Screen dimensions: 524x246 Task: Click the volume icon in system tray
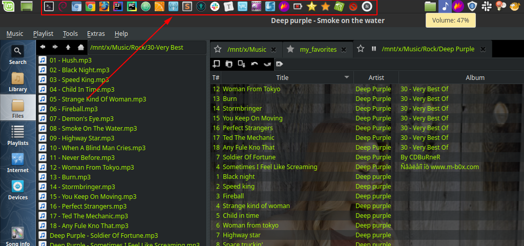[x=444, y=7]
